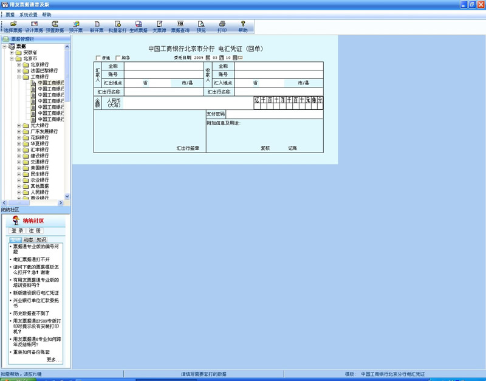The height and width of the screenshot is (381, 486).
Task: Select the 美国银行 tree folder label
Action: pyautogui.click(x=39, y=168)
